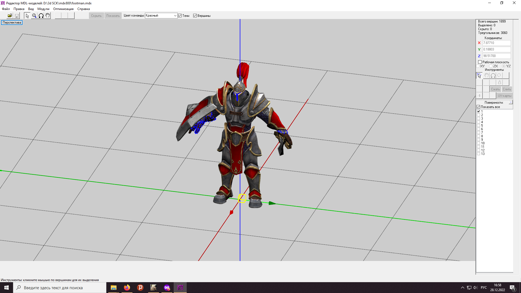Open the Цвет команды dropdown

[175, 16]
